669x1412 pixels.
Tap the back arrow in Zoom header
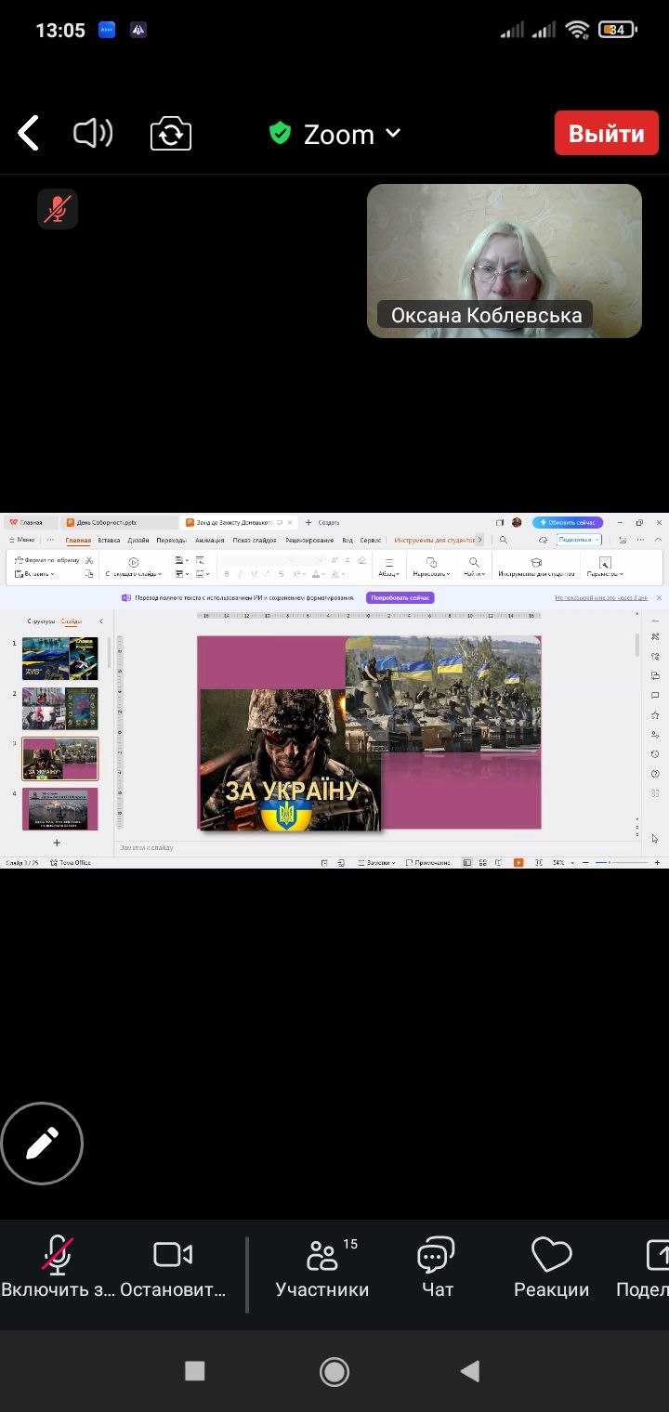coord(28,134)
